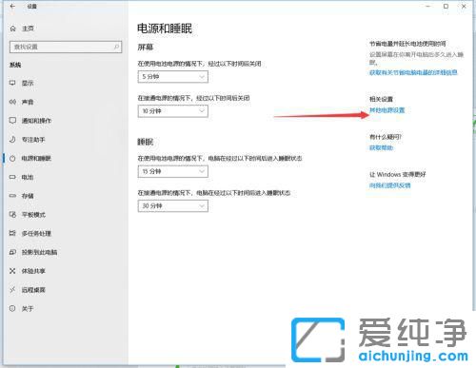Open the 其他电源设置 link
The image size is (476, 368).
pyautogui.click(x=387, y=110)
